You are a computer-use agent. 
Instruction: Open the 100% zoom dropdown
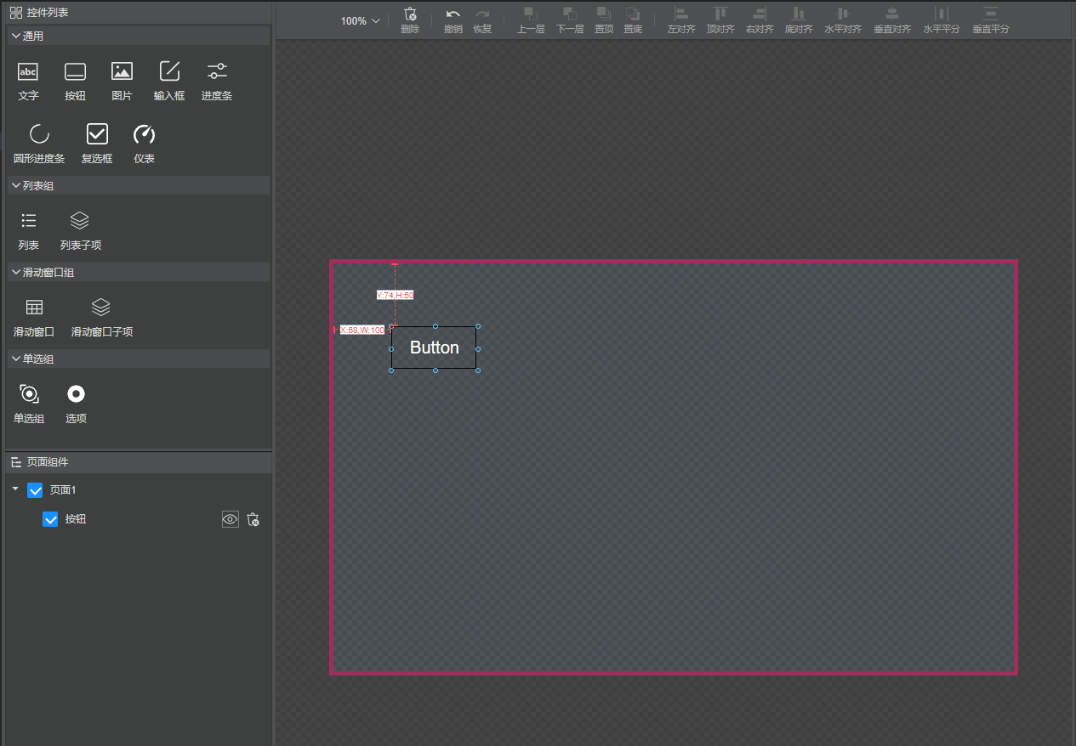pos(361,21)
